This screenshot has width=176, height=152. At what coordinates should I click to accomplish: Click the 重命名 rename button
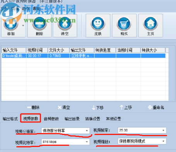(156, 108)
